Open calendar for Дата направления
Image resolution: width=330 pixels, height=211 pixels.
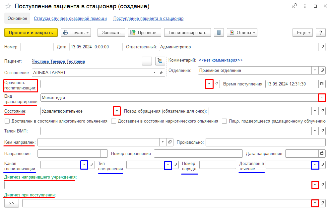coord(322,153)
